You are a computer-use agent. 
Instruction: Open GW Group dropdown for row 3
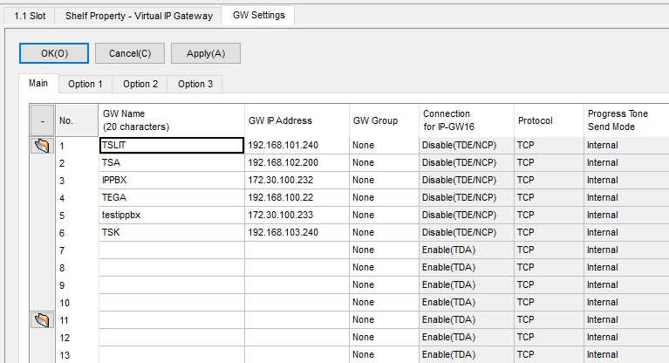[384, 181]
